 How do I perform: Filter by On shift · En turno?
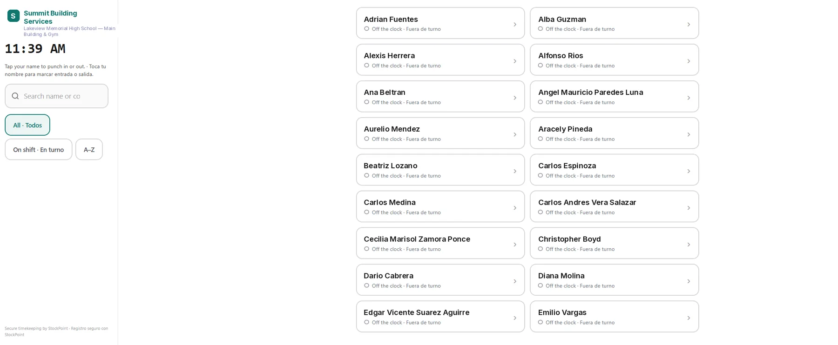39,150
